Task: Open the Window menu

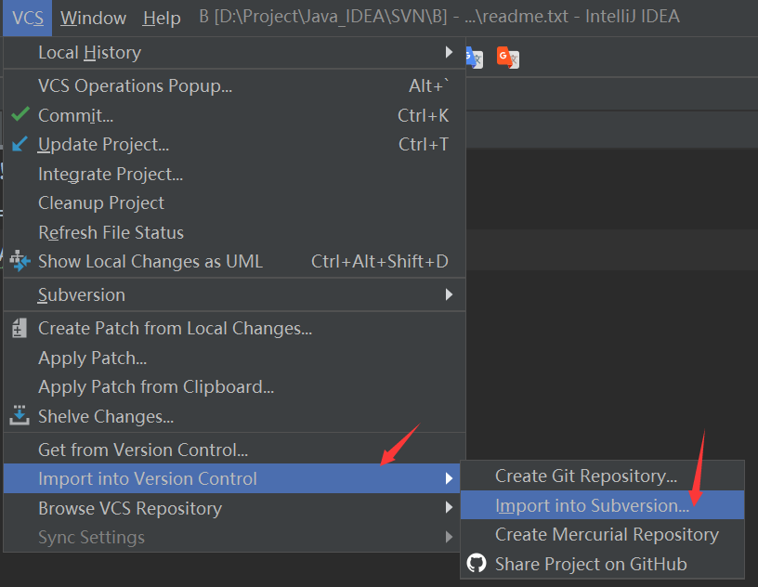Action: [x=93, y=18]
